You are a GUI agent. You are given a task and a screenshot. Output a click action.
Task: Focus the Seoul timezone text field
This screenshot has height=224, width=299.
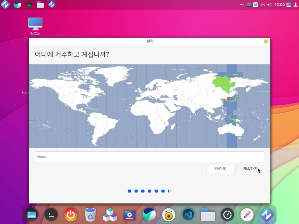(x=149, y=157)
